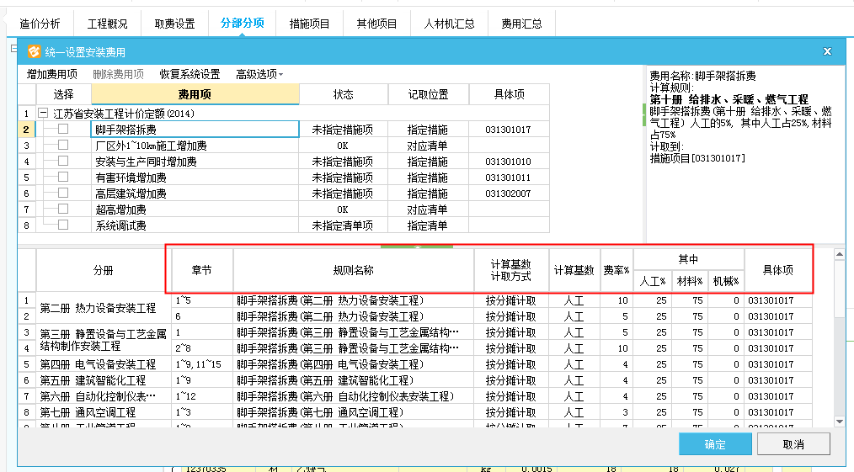Click the 确定 button
The width and height of the screenshot is (854, 472).
click(714, 444)
